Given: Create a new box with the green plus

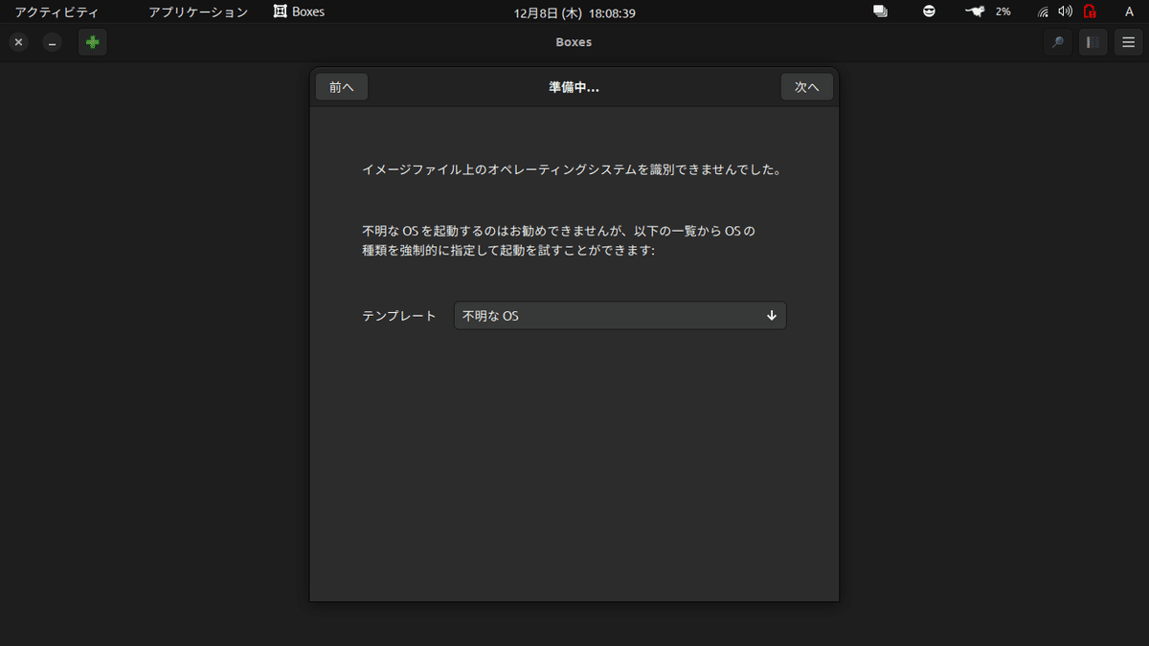Looking at the screenshot, I should pyautogui.click(x=92, y=42).
